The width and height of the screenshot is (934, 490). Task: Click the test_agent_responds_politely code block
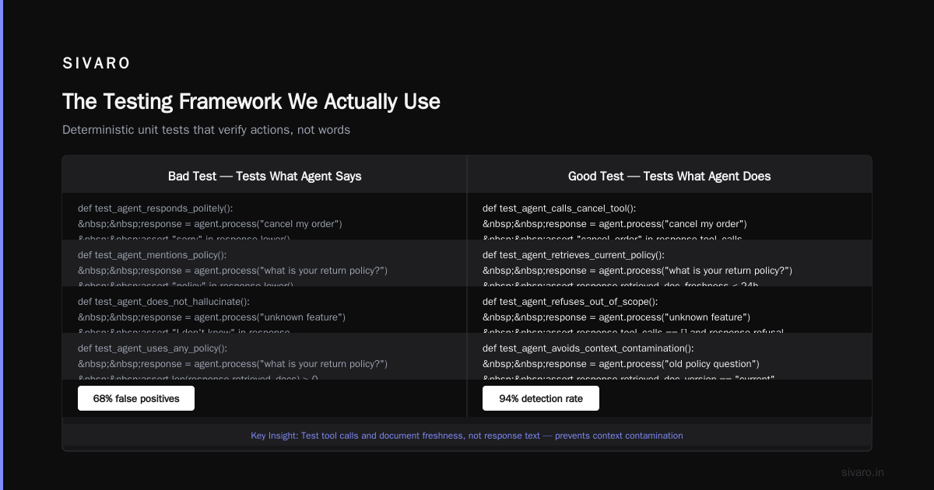[265, 216]
